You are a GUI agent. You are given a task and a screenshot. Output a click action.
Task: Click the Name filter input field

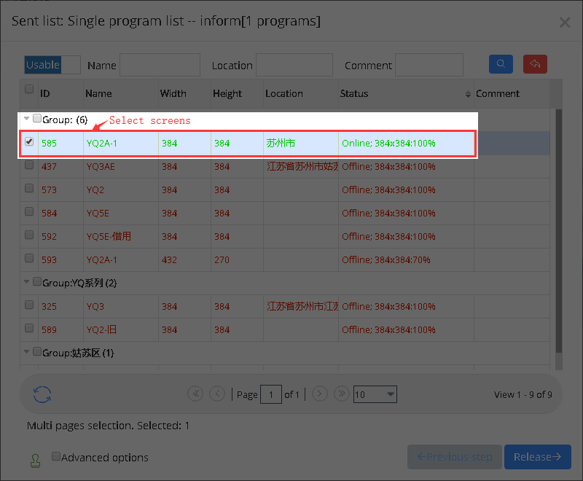pos(160,65)
